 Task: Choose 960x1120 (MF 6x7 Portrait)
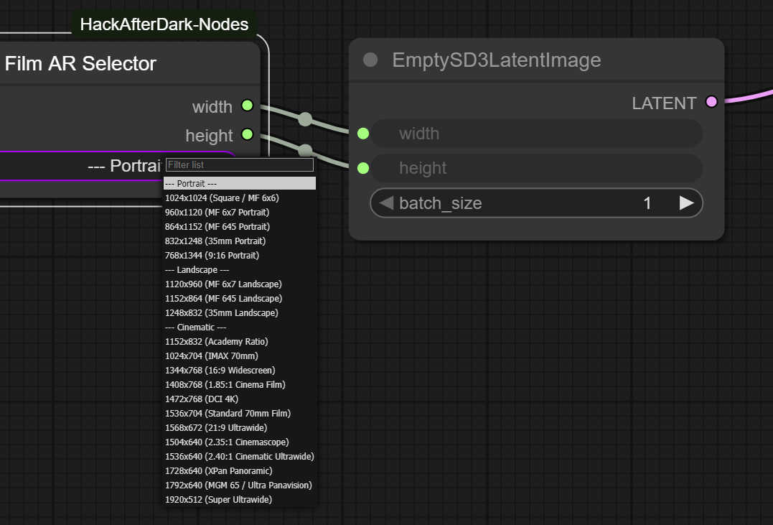pyautogui.click(x=240, y=212)
